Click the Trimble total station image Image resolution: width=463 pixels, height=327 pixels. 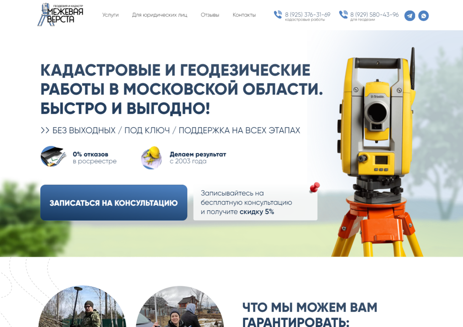(x=377, y=152)
